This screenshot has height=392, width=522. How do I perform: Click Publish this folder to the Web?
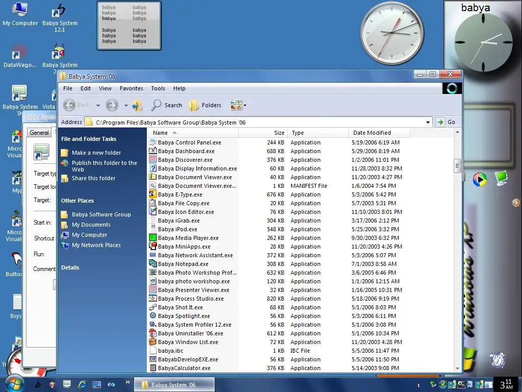pyautogui.click(x=104, y=166)
